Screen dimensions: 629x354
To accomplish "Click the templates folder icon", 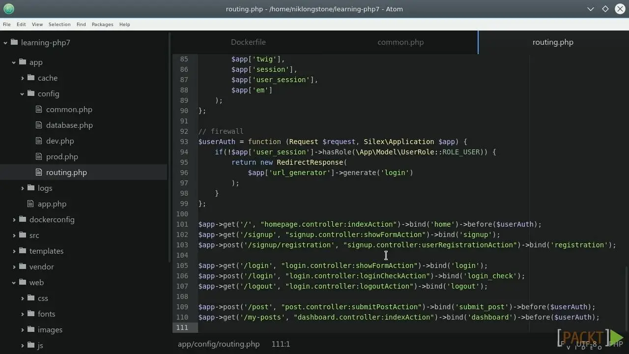I will click(x=23, y=251).
